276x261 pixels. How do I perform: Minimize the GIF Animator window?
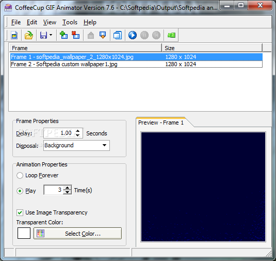(x=227, y=6)
